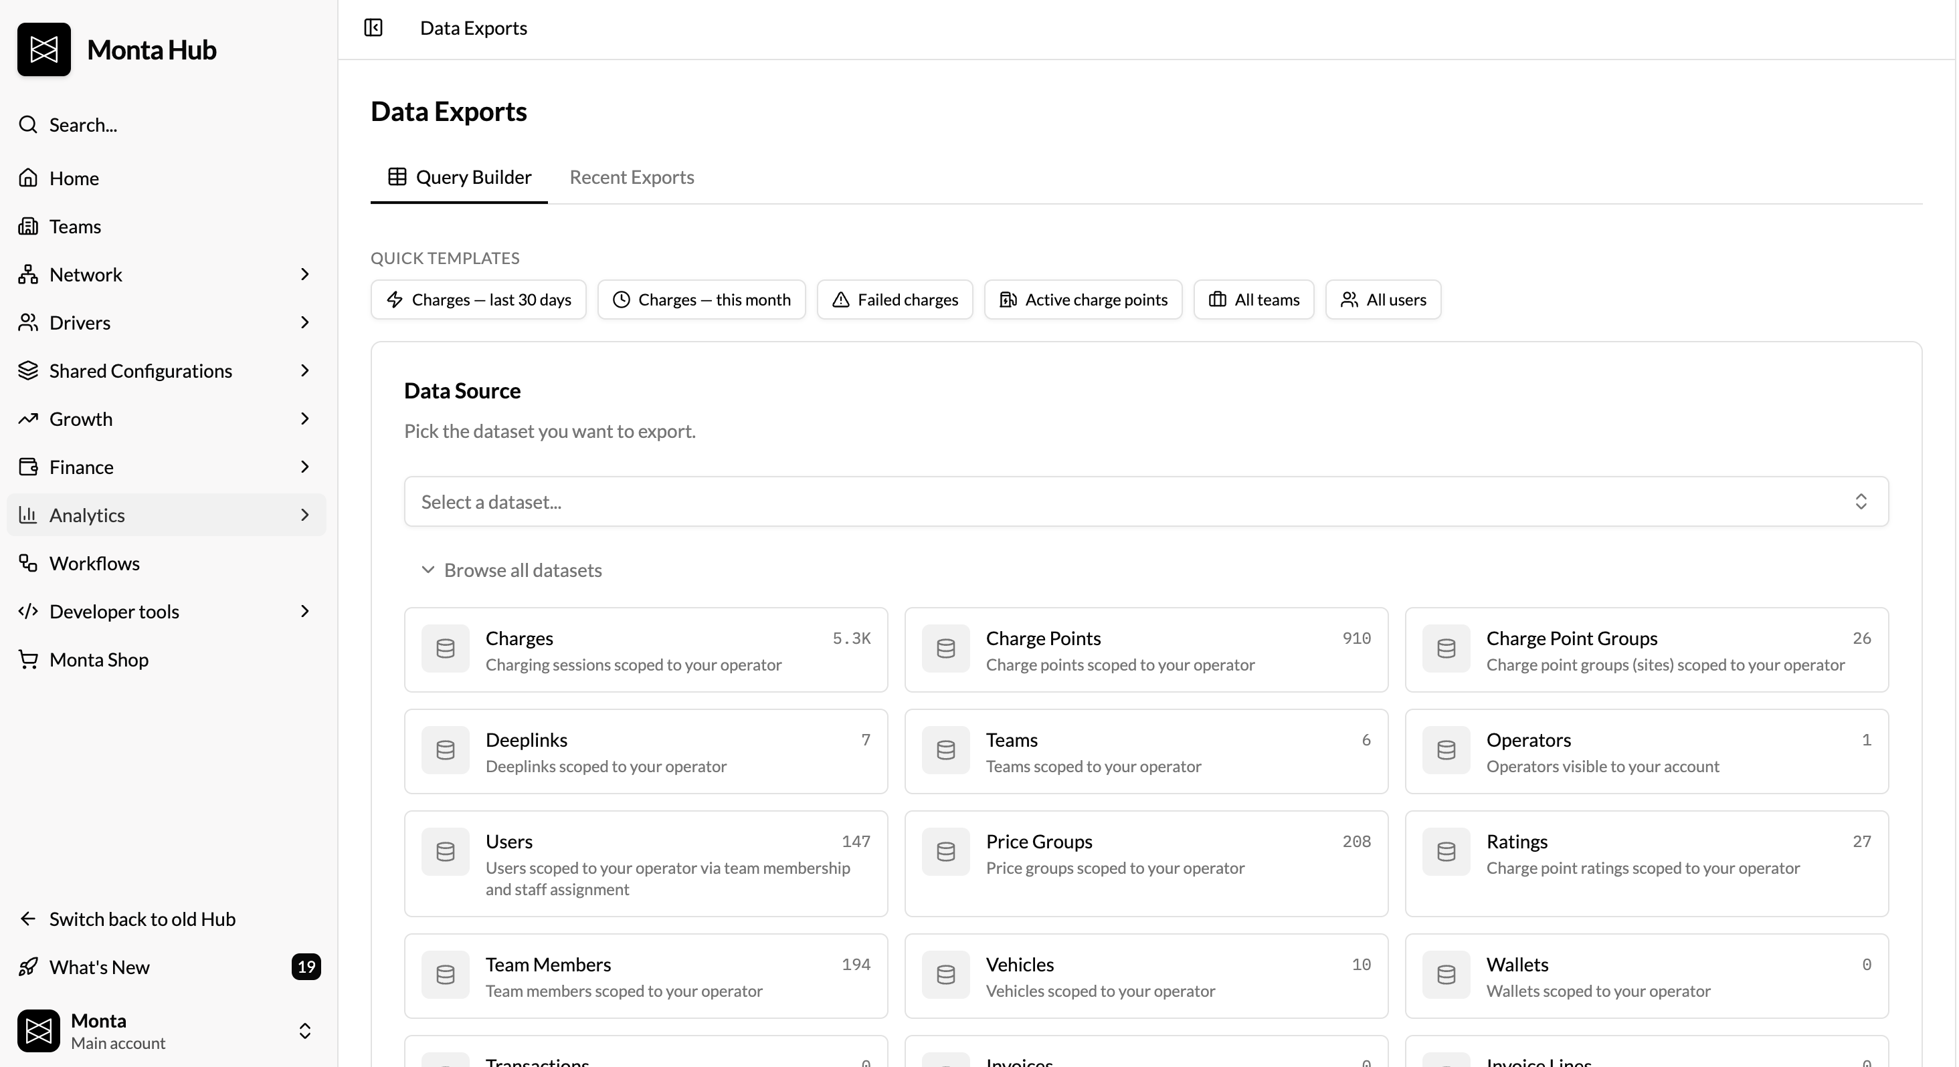Select the Deeplinks dataset card

(646, 751)
